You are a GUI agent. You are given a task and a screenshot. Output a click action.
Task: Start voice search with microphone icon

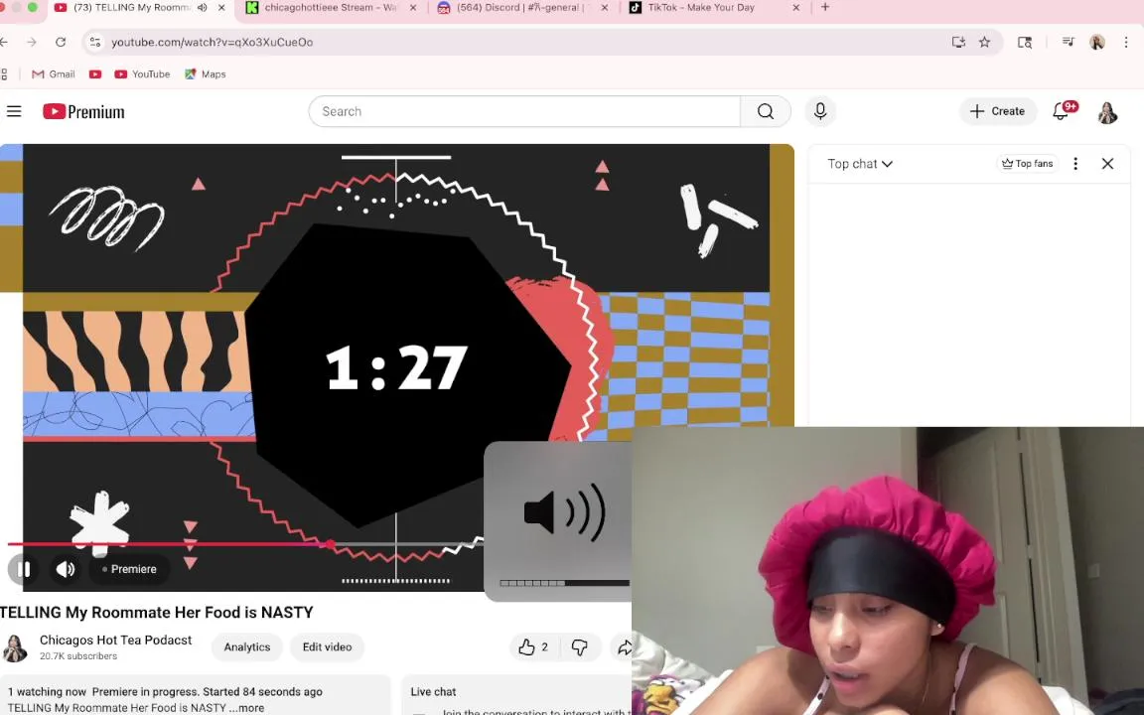click(820, 111)
